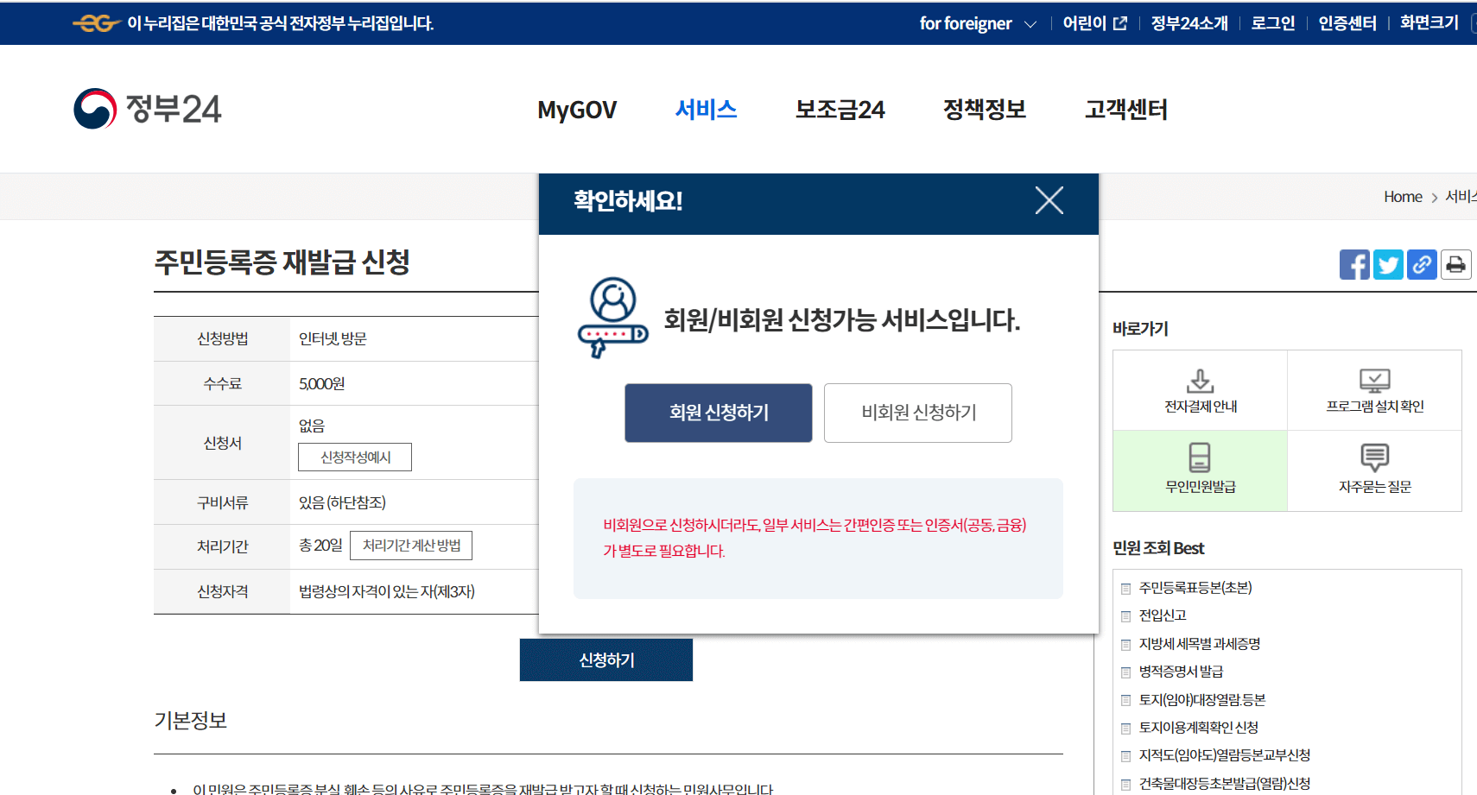Open 전자결제 안내 from the shortcuts panel
This screenshot has height=795, width=1477.
[x=1200, y=390]
